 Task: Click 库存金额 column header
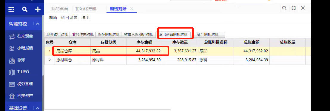(144, 42)
